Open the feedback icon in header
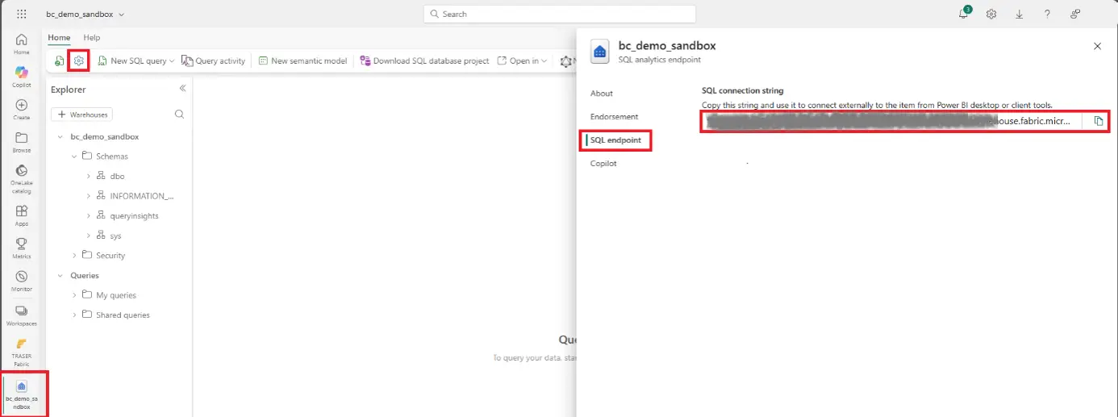The height and width of the screenshot is (417, 1118). (x=1075, y=14)
